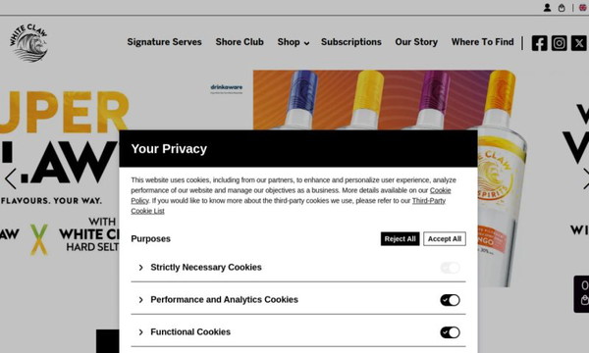Open Signature Serves menu item
This screenshot has width=589, height=353.
(164, 42)
